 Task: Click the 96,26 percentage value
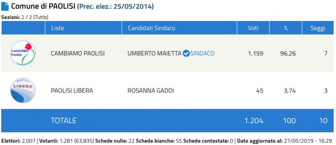pyautogui.click(x=288, y=54)
